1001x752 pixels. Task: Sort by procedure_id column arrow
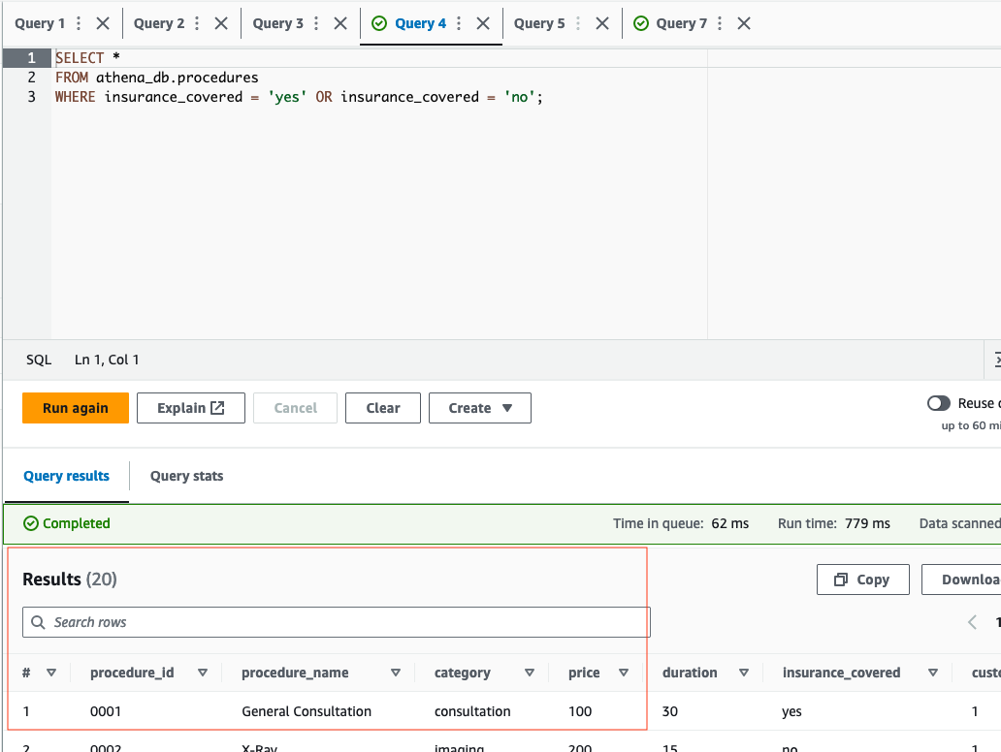coord(203,673)
